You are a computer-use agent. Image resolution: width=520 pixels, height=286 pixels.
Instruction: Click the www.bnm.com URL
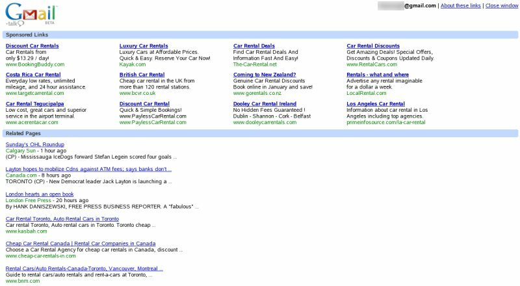pos(23,281)
